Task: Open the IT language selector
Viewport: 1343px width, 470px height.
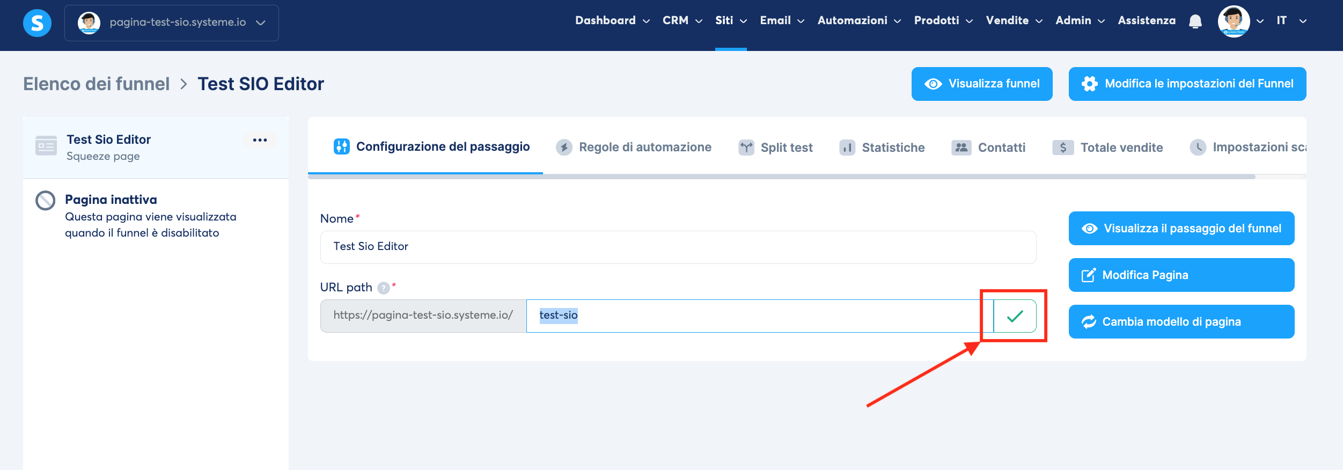Action: click(x=1291, y=20)
